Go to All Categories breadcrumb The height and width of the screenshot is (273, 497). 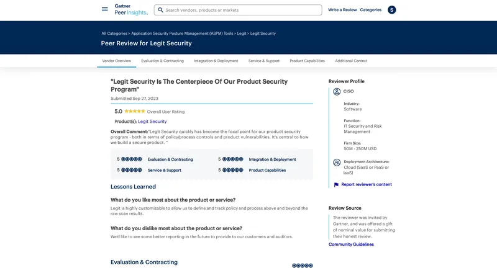point(114,34)
